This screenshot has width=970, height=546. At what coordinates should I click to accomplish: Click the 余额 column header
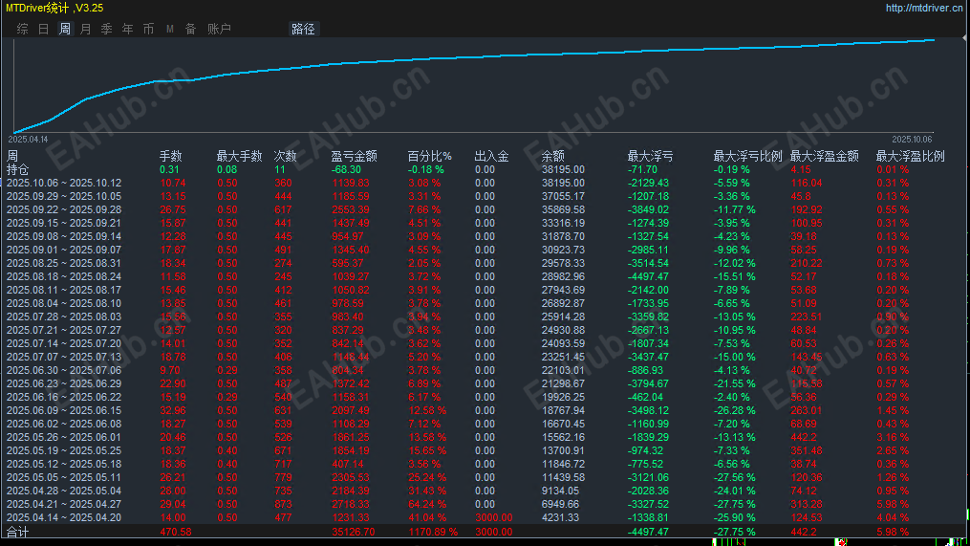click(553, 157)
